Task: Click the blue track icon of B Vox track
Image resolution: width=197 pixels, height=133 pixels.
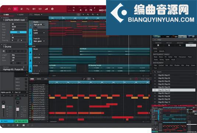Action: click(31, 68)
